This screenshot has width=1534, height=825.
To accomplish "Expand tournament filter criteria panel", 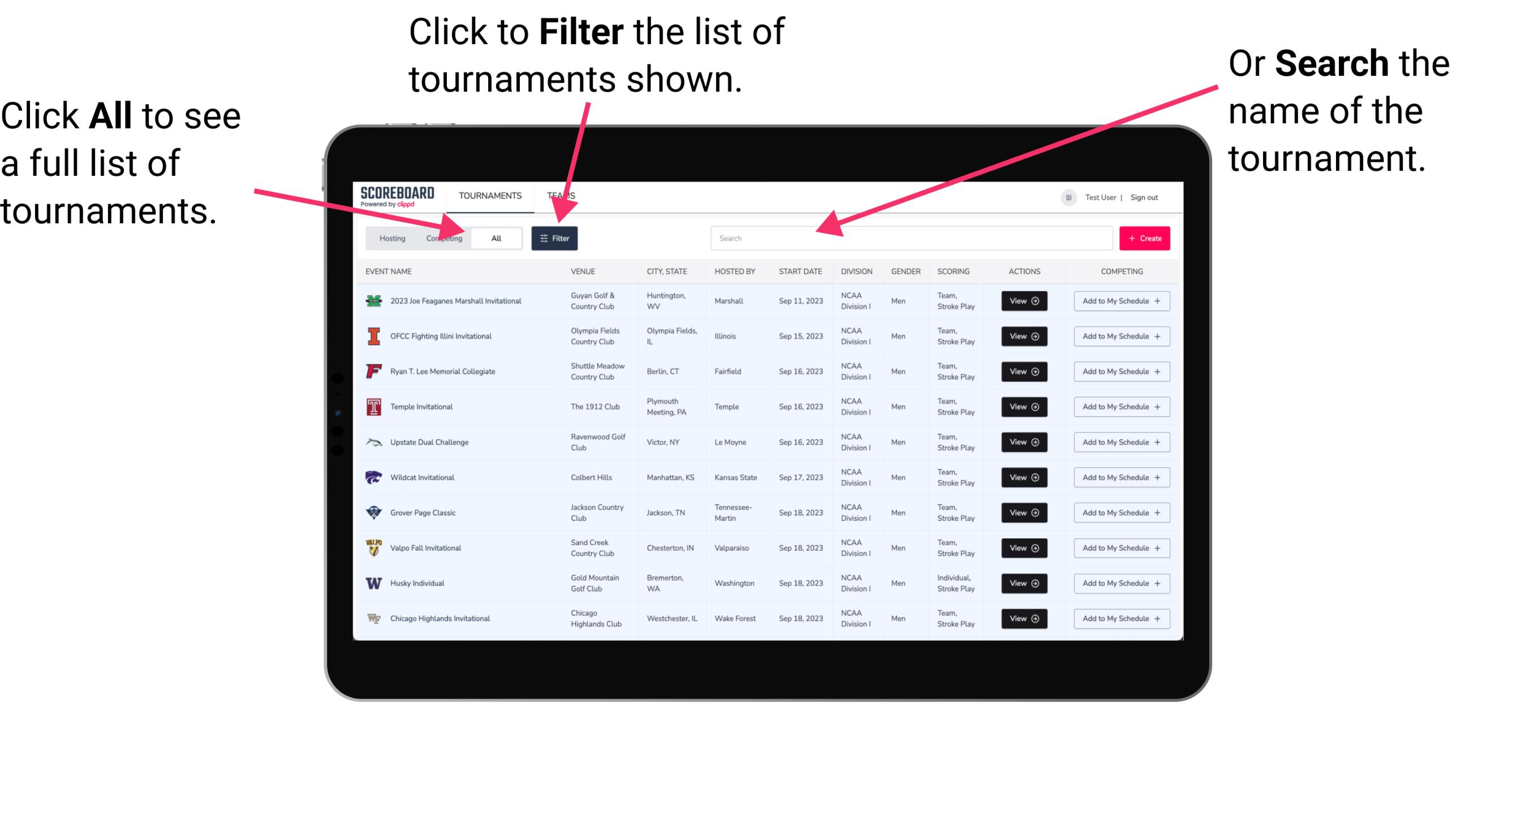I will click(555, 237).
